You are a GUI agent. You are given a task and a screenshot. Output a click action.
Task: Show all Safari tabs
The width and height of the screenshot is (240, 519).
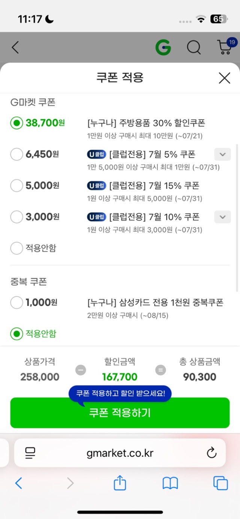pyautogui.click(x=220, y=483)
